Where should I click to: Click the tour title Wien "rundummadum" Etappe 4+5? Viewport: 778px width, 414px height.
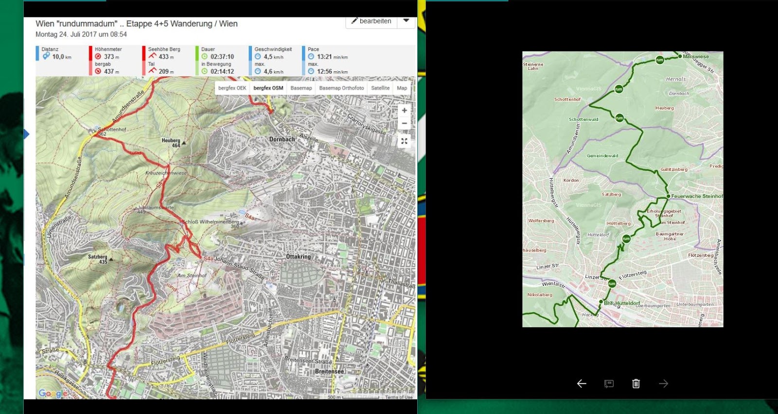point(137,24)
